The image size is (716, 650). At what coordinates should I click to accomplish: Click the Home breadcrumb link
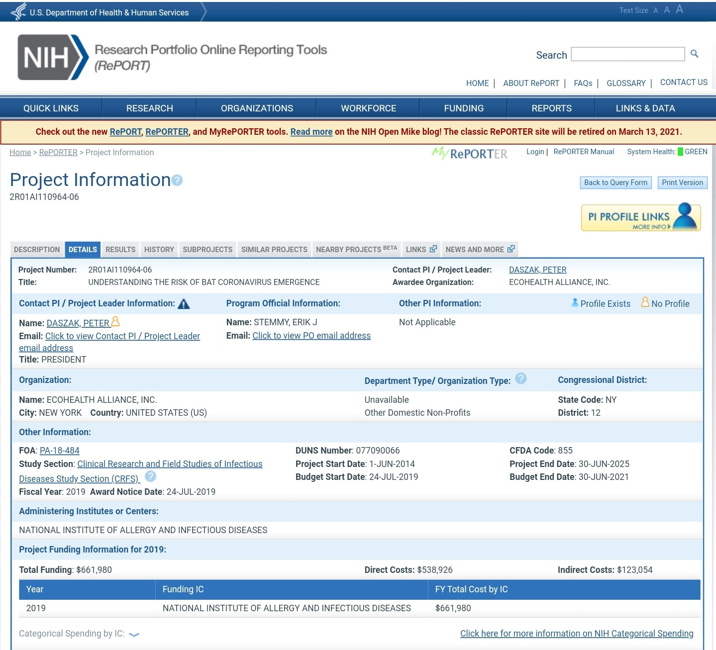(20, 152)
